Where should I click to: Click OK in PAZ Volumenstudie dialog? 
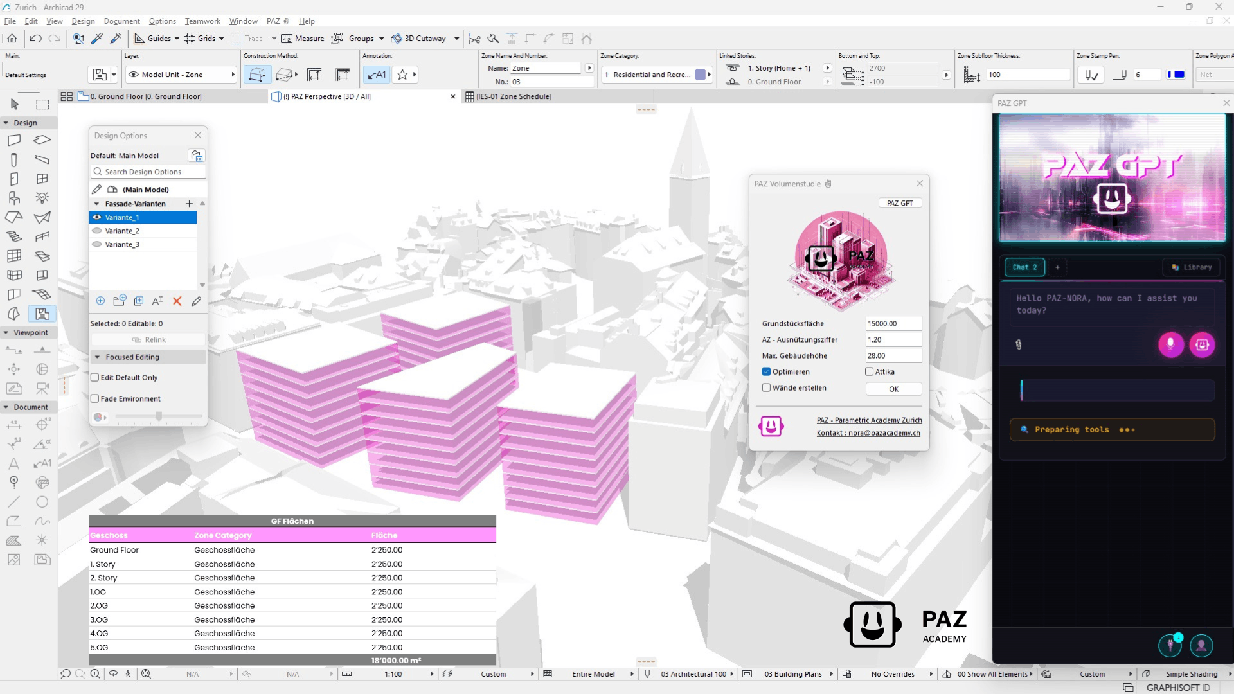tap(893, 389)
